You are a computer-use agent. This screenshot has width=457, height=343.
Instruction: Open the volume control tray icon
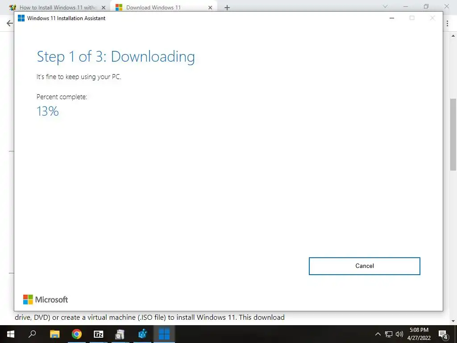(399, 334)
